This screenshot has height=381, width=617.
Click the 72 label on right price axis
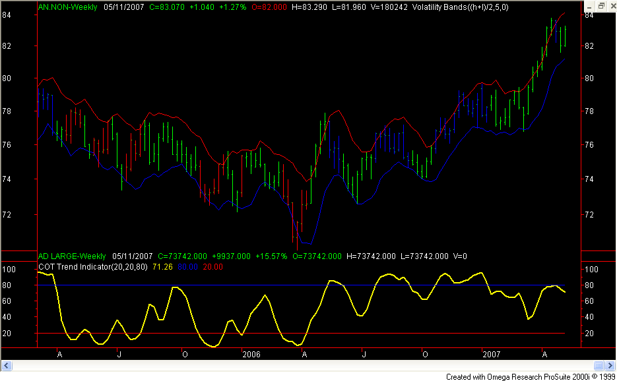click(589, 215)
